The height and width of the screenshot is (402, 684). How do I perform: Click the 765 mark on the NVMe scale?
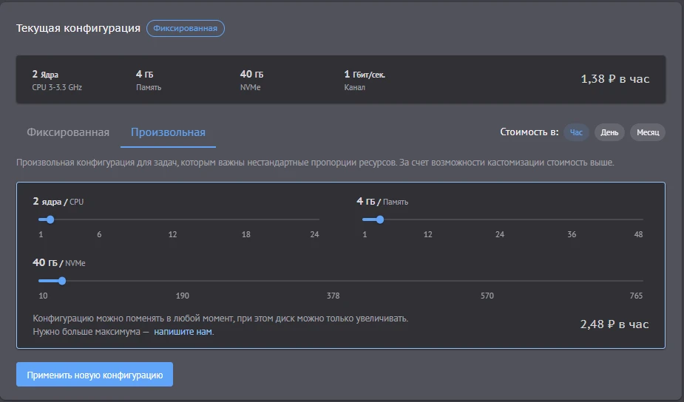(x=636, y=296)
